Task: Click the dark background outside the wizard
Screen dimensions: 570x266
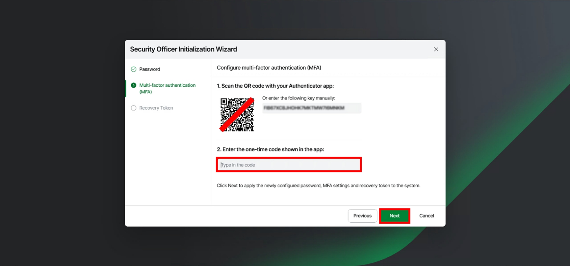Action: point(59,131)
